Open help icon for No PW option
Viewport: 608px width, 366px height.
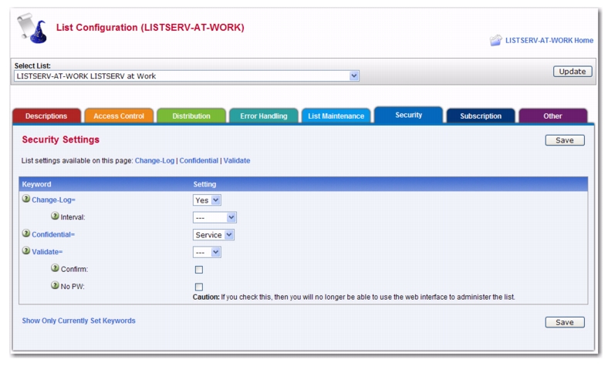[55, 285]
